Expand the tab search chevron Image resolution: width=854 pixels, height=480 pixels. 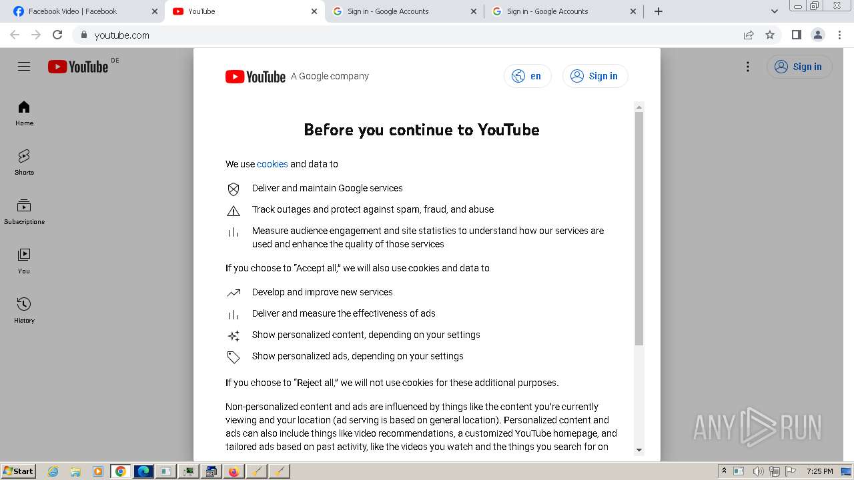pos(774,11)
